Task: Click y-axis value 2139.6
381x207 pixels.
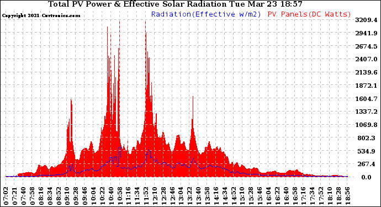Action: [x=366, y=72]
